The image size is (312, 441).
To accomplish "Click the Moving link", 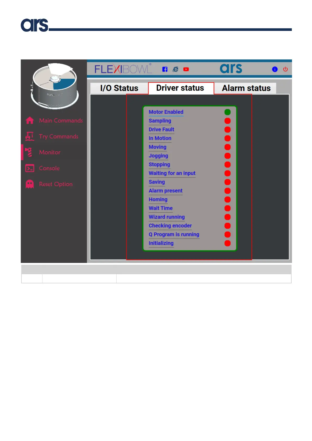I will tap(157, 147).
